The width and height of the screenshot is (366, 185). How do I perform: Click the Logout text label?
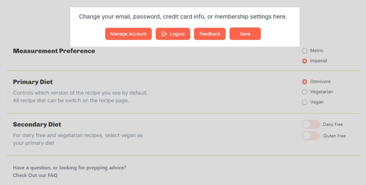[177, 34]
